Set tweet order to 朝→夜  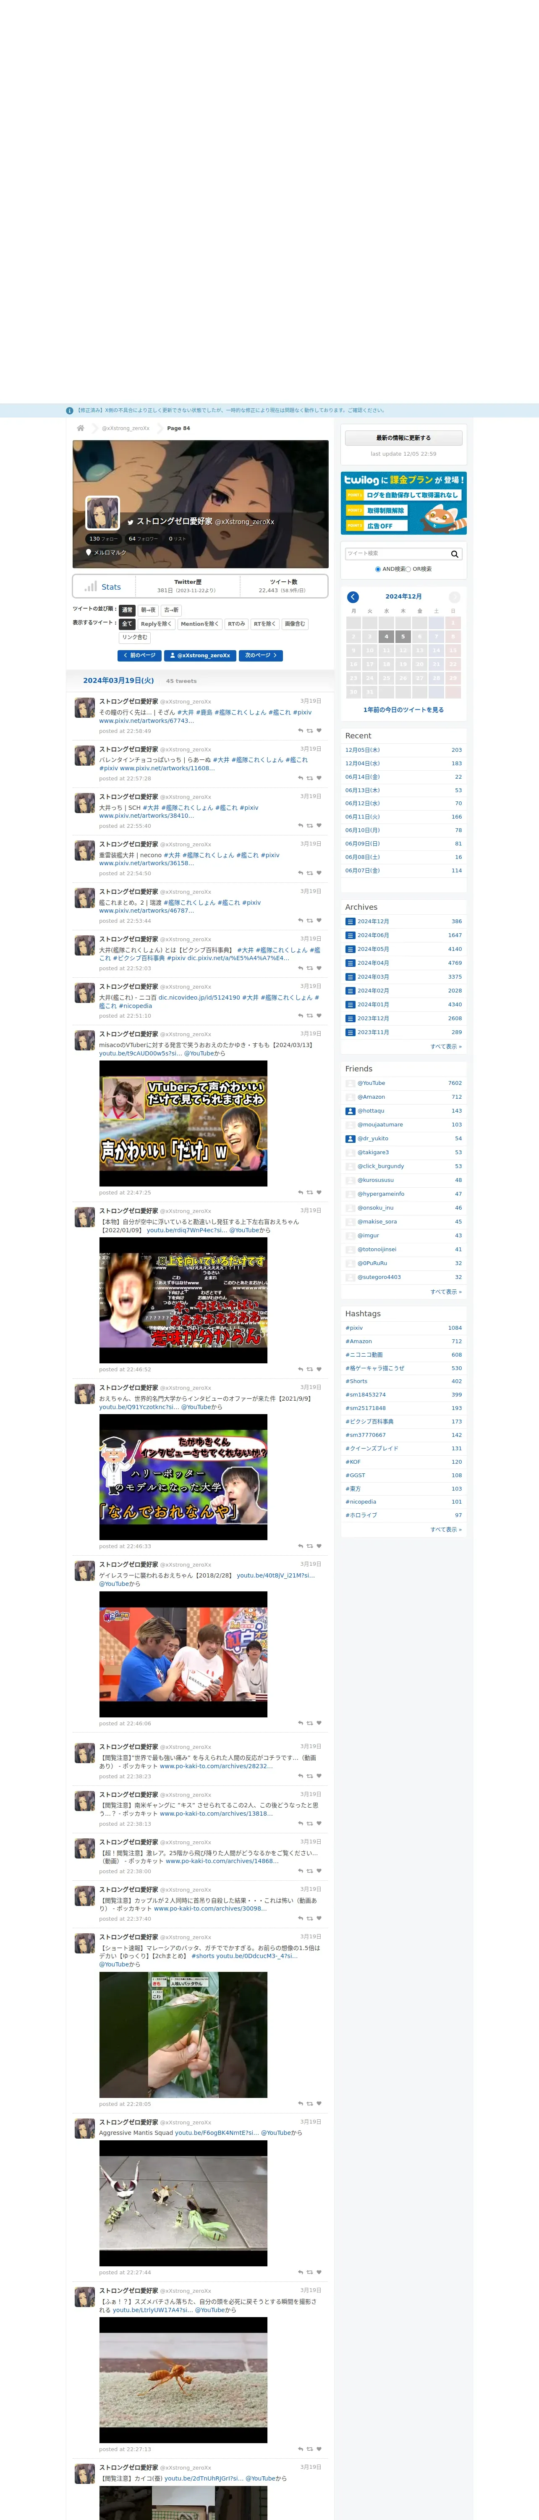pyautogui.click(x=149, y=609)
